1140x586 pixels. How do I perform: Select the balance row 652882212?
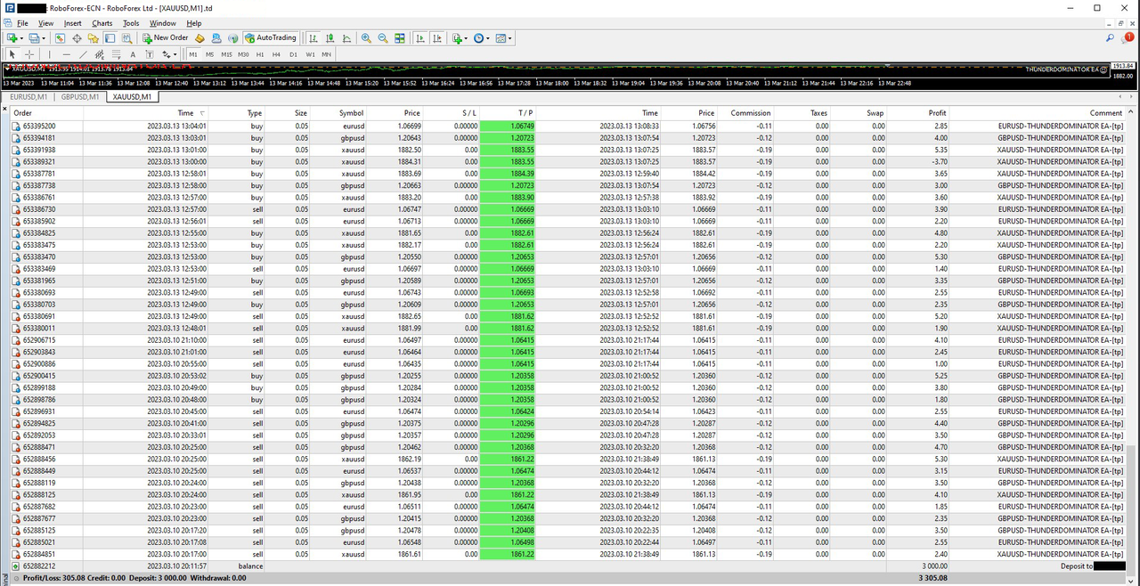coord(568,566)
